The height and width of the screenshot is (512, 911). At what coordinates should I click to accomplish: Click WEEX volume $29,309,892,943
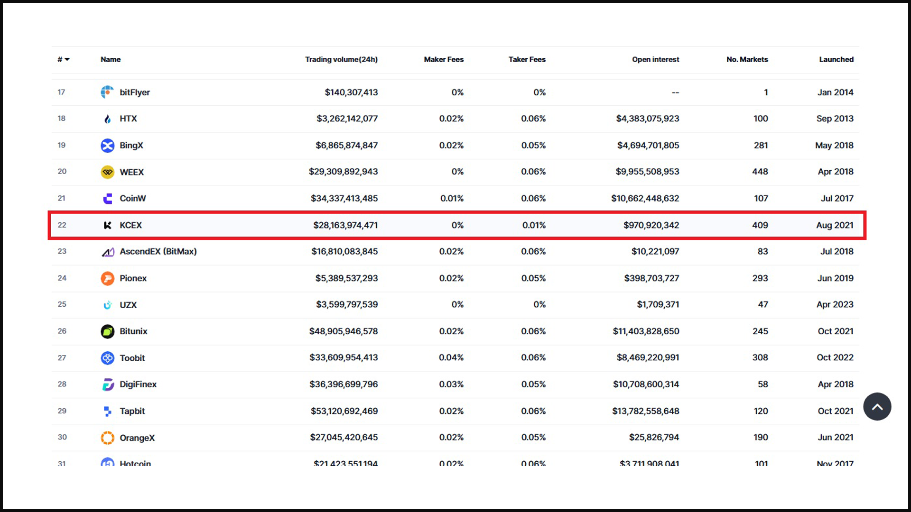[x=343, y=172]
